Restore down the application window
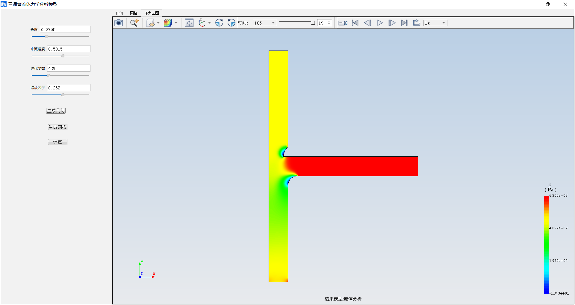 coord(548,4)
